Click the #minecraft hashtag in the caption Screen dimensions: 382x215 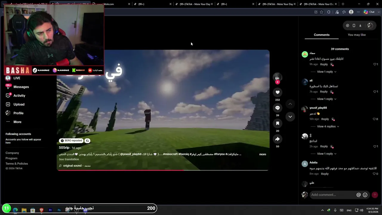170,154
